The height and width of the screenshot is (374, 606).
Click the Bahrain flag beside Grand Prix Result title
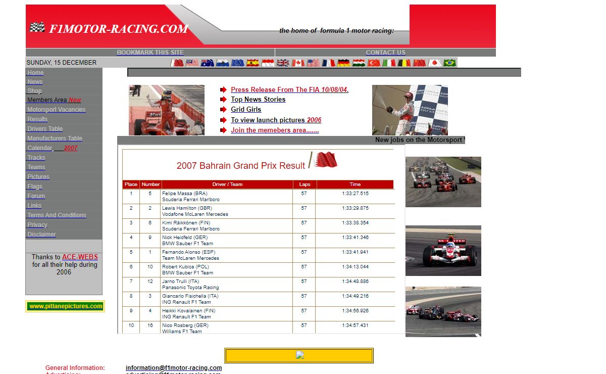(323, 160)
